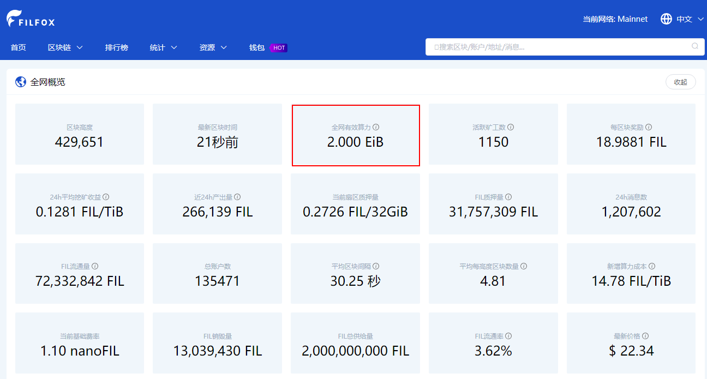Click info icon next to 每区块奖励
The height and width of the screenshot is (379, 707).
(649, 127)
